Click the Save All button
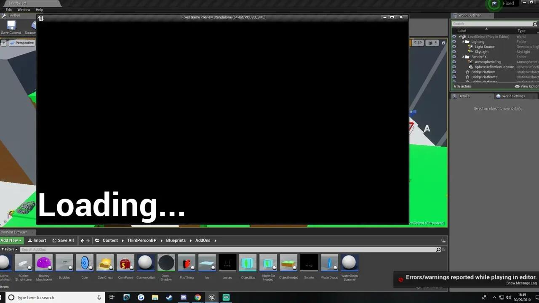Viewport: 539px width, 303px height. (63, 241)
